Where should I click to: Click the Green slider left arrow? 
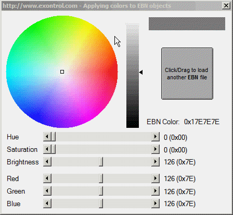47,191
